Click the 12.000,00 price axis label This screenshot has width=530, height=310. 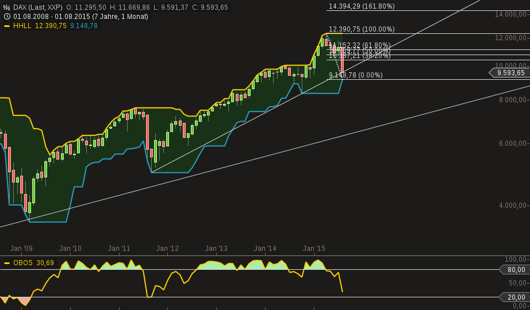tap(510, 37)
